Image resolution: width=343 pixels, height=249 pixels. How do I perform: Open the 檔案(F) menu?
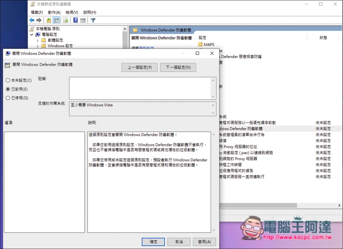[37, 12]
